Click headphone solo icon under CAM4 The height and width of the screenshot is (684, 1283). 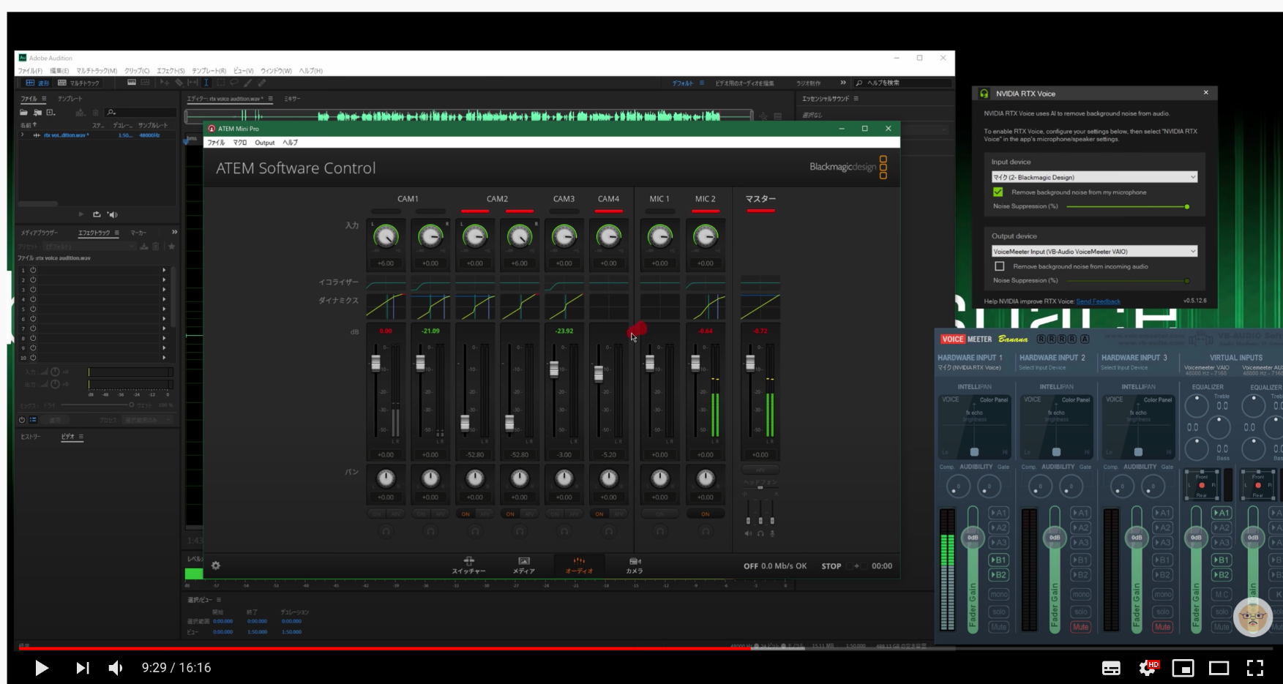(609, 531)
